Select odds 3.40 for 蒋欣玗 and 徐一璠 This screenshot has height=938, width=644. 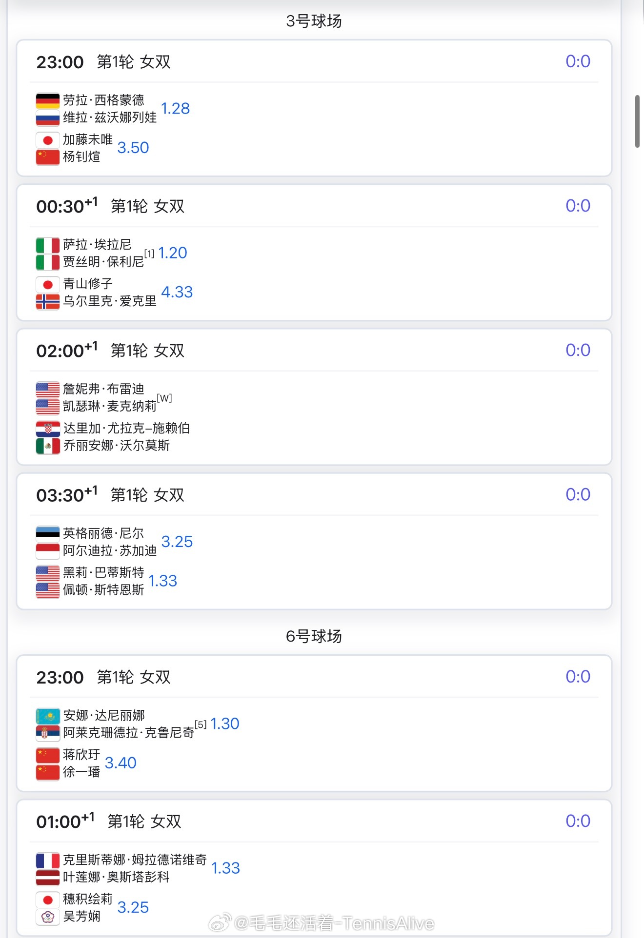tap(121, 763)
